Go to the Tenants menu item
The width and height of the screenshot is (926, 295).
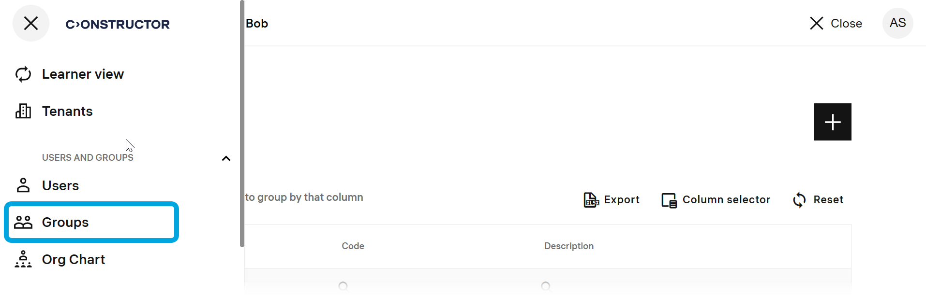tap(67, 112)
